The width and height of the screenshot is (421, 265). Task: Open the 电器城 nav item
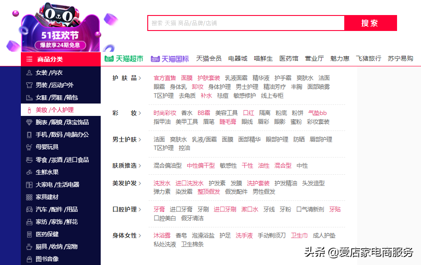click(238, 59)
